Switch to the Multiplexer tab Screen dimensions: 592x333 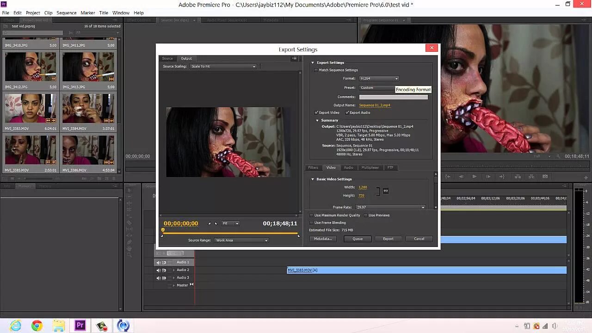point(370,167)
